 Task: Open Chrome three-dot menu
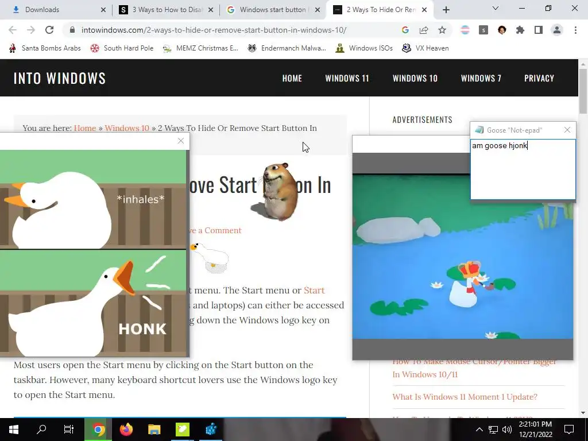575,30
